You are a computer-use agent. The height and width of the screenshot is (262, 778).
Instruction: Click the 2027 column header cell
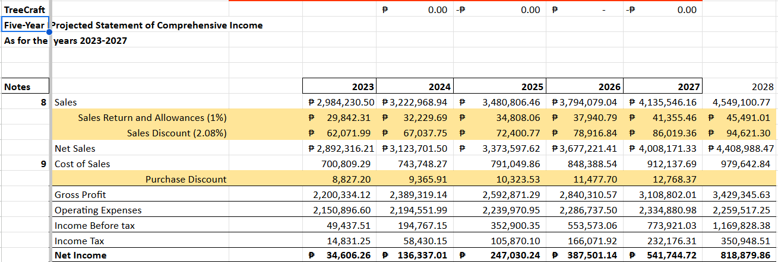663,87
